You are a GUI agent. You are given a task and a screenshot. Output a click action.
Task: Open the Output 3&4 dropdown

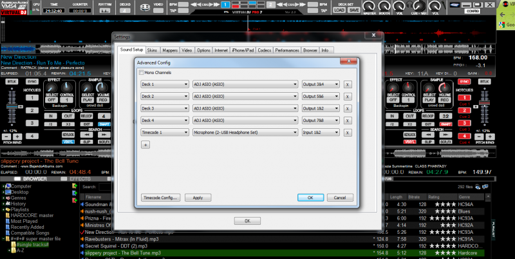click(x=321, y=84)
